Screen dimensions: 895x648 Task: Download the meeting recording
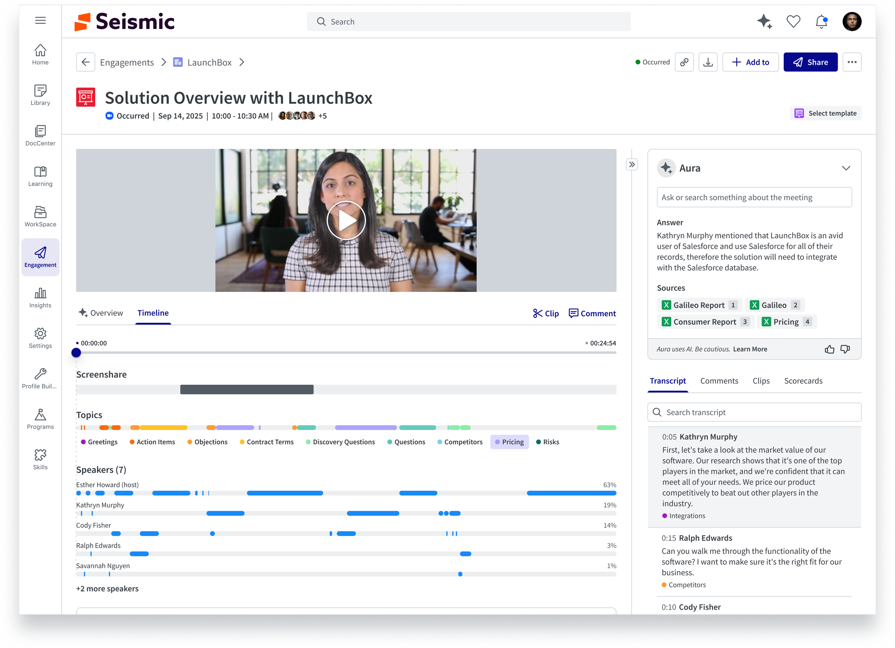[708, 62]
